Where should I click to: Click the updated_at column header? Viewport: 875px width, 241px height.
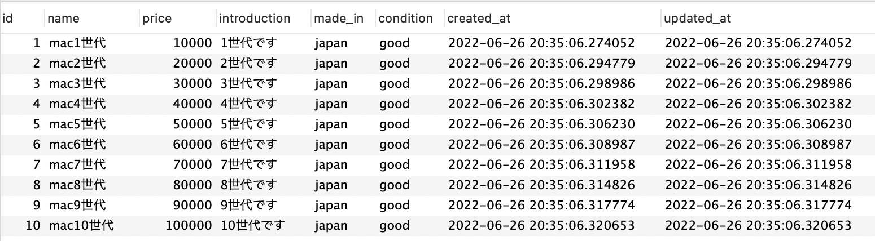pyautogui.click(x=768, y=18)
